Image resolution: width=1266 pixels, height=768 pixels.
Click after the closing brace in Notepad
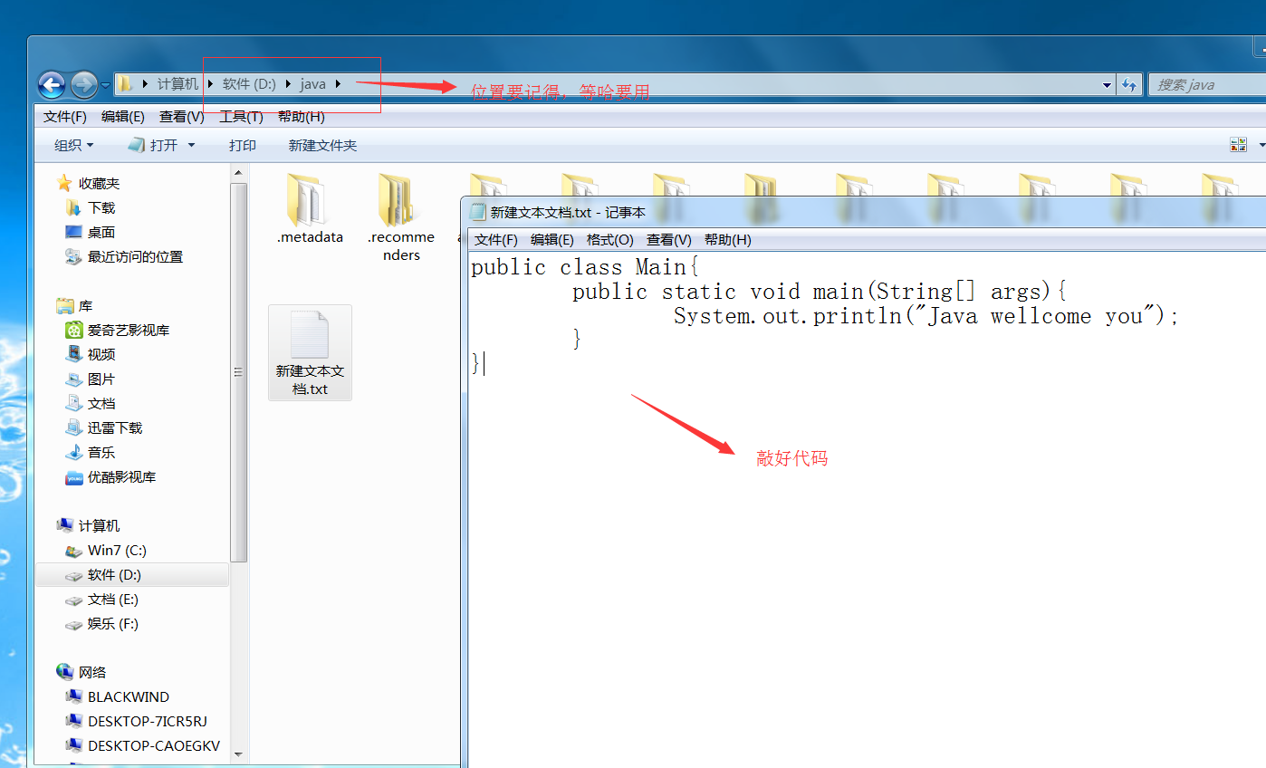(485, 363)
